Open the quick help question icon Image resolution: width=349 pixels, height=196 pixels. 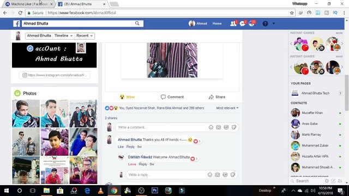pyautogui.click(x=265, y=23)
